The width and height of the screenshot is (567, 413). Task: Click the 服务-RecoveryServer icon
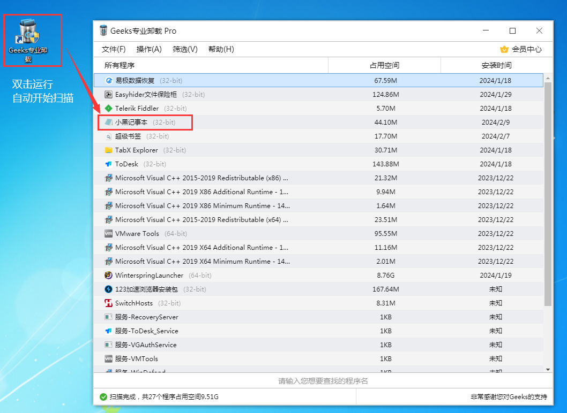point(108,317)
